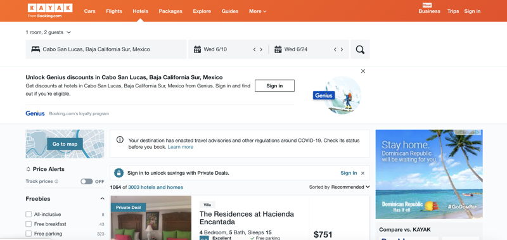Click the Go to map button
507x240 pixels.
coord(65,144)
